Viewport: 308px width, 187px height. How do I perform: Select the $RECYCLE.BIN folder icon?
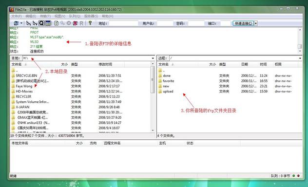[x=13, y=75]
